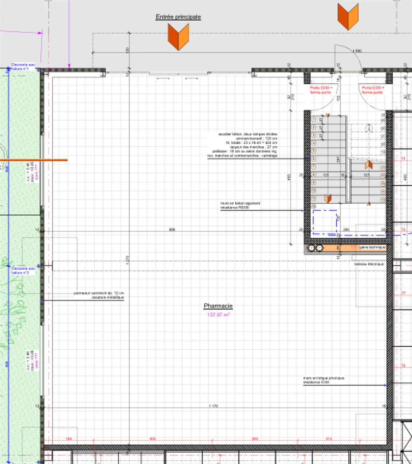
Task: Click the orange arrow on stair step 11
Action: pos(328,198)
